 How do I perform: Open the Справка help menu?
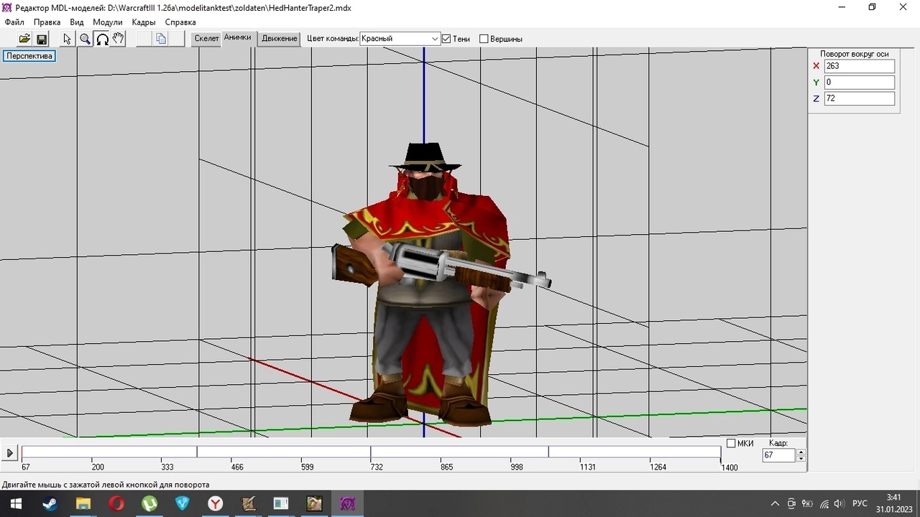click(180, 22)
